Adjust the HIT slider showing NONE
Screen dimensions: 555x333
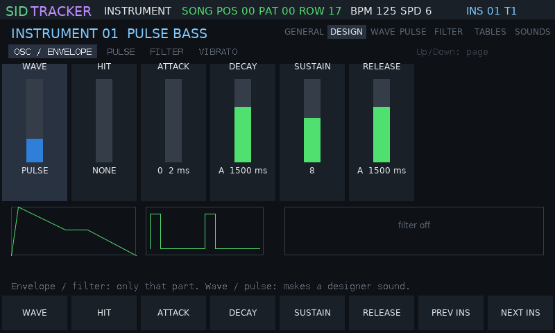tap(104, 121)
